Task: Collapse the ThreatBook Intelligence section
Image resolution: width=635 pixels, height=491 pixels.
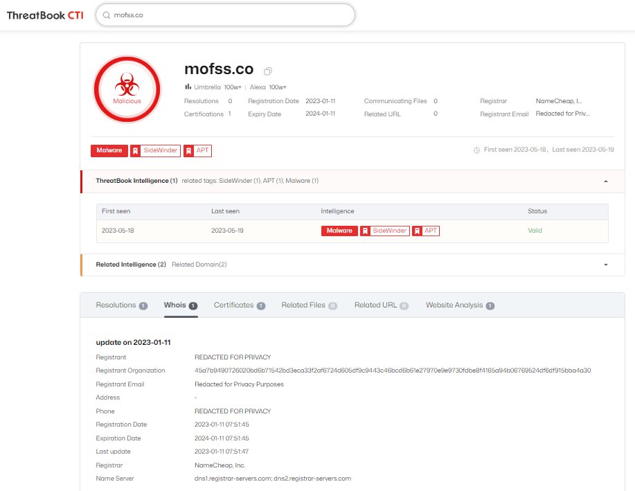Action: tap(606, 181)
